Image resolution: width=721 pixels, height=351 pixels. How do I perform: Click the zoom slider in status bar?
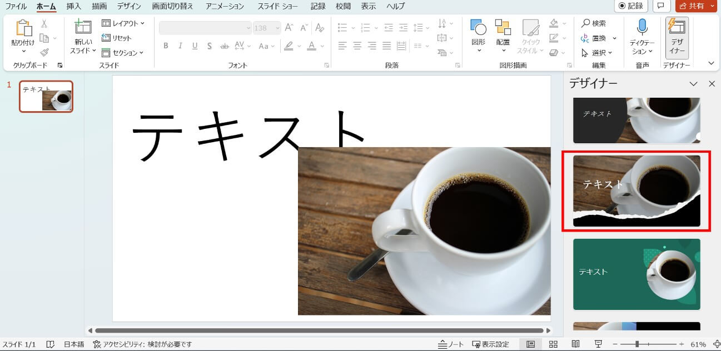pyautogui.click(x=637, y=344)
